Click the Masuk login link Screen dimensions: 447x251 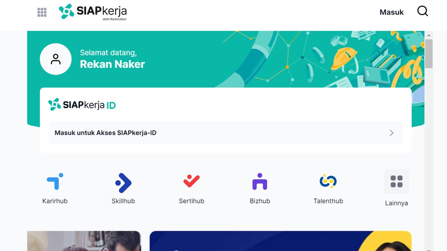(391, 12)
